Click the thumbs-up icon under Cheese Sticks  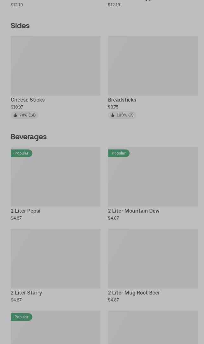click(x=15, y=115)
